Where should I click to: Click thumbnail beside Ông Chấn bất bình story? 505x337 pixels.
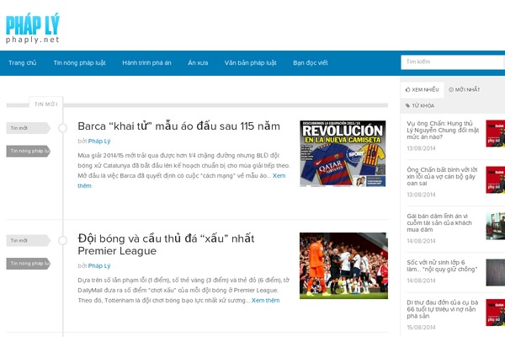(x=496, y=180)
